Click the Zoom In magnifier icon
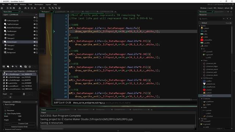The image size is (235, 132). (53, 8)
